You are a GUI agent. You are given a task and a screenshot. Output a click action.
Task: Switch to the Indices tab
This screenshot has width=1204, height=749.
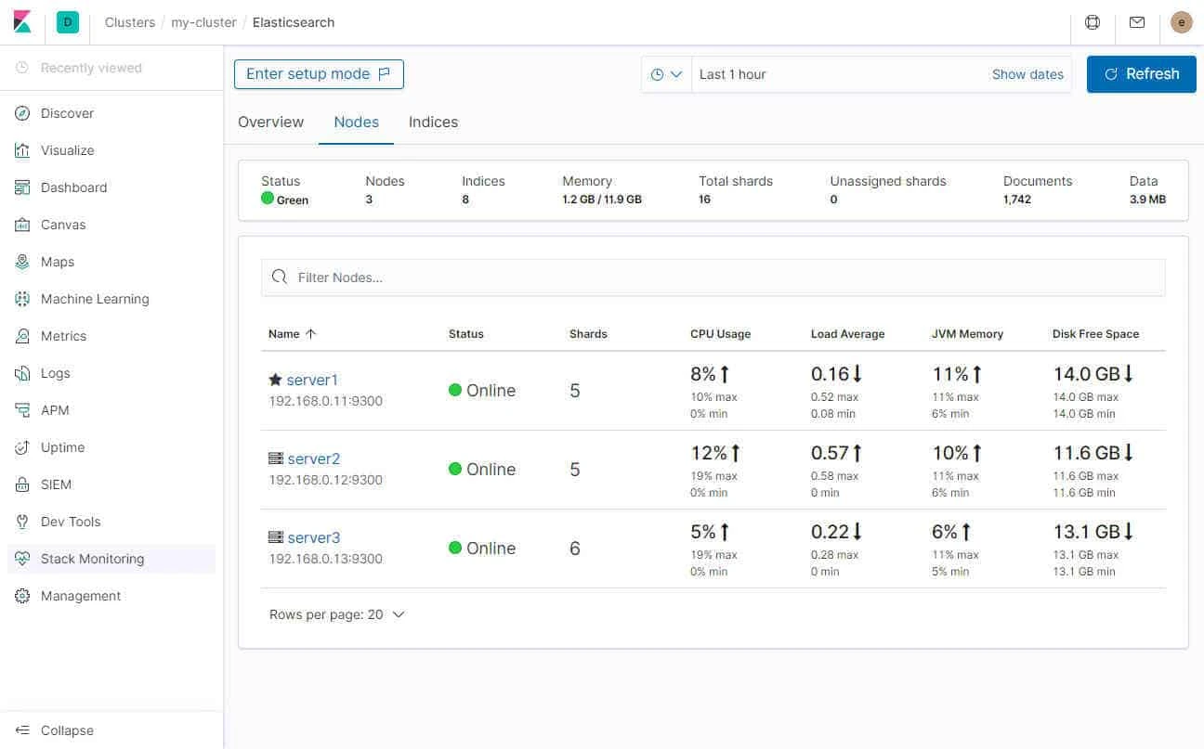pyautogui.click(x=433, y=122)
